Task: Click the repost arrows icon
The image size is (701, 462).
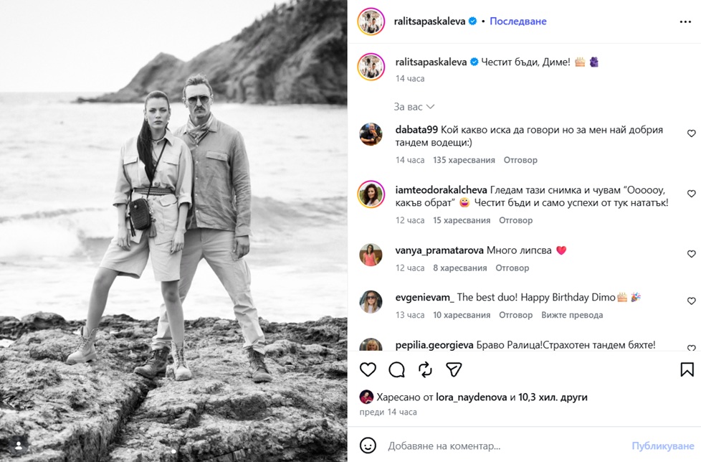Action: 425,369
